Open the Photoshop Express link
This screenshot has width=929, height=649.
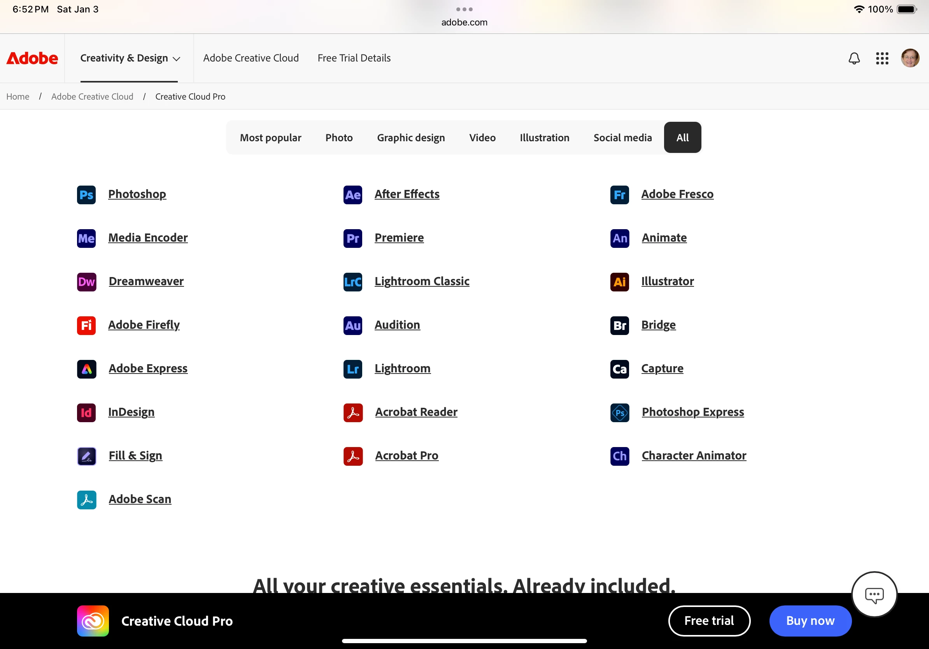click(693, 412)
